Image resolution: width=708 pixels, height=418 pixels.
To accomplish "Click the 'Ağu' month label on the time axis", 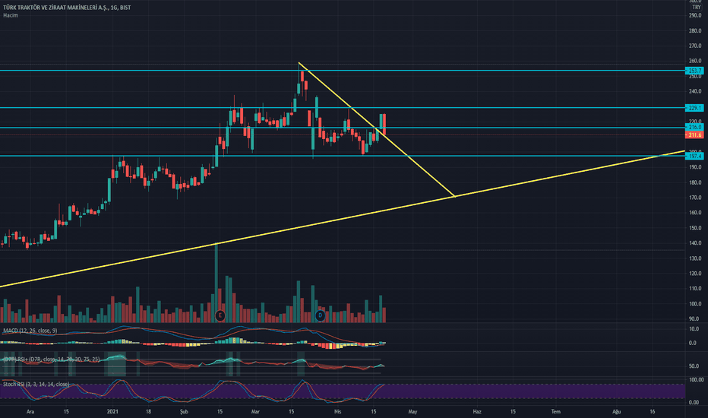I will pyautogui.click(x=617, y=412).
